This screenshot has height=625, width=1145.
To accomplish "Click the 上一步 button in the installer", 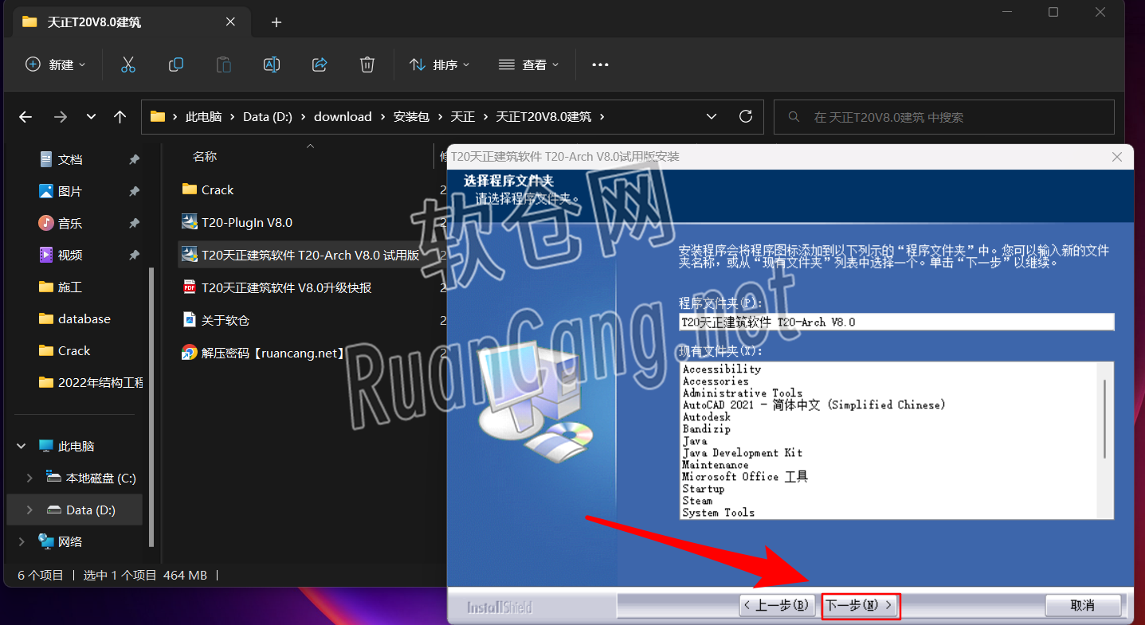I will pos(777,605).
